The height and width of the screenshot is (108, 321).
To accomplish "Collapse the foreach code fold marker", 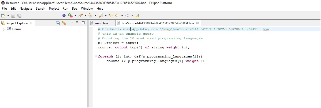I will coord(96,56).
